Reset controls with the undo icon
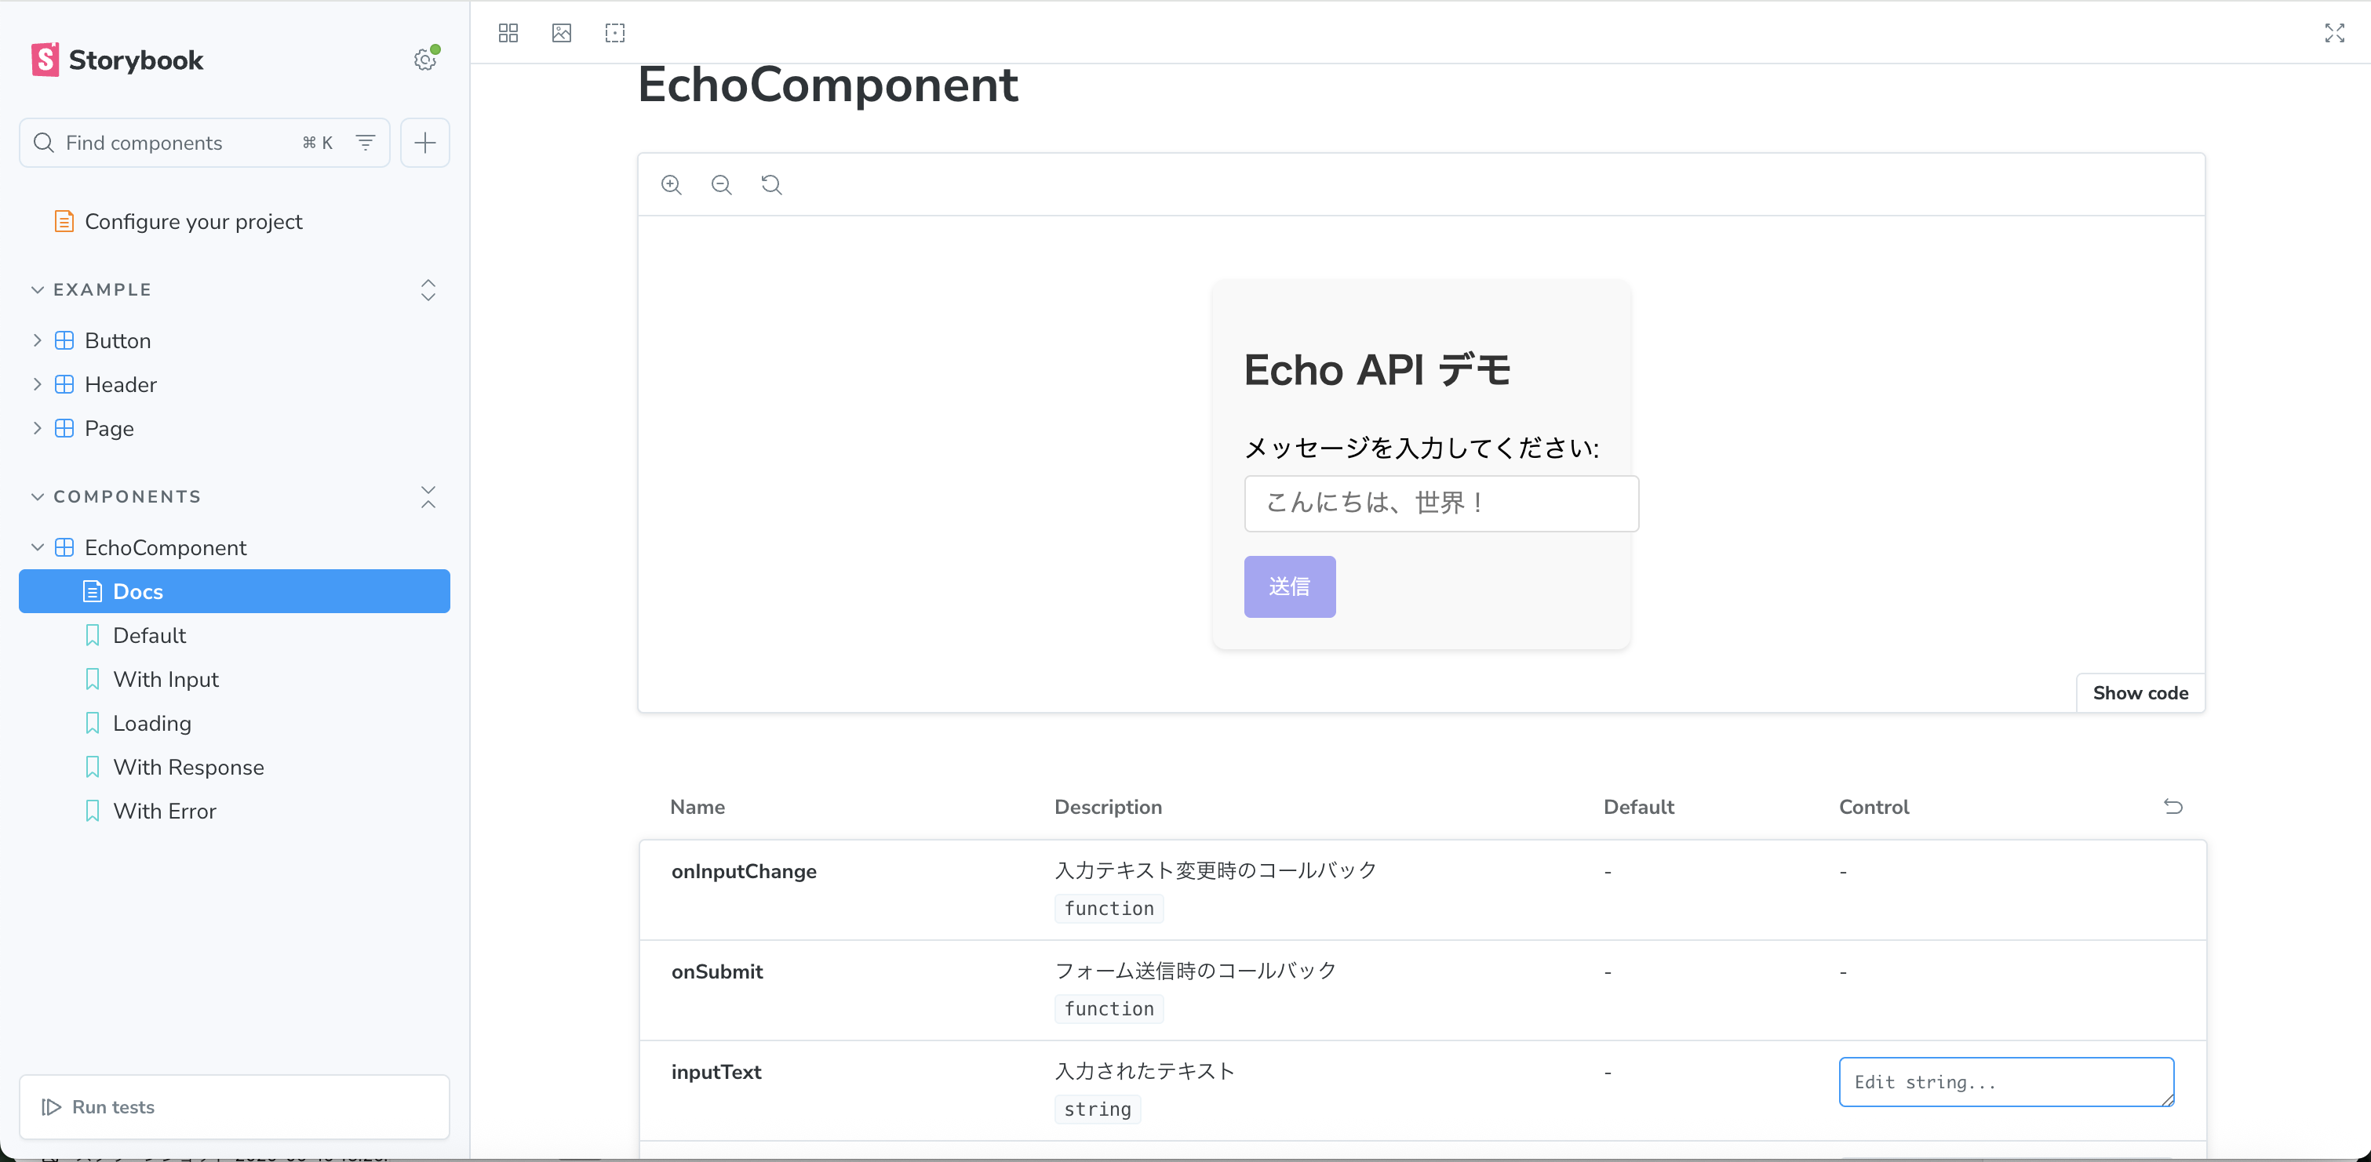Image resolution: width=2371 pixels, height=1162 pixels. coord(2173,807)
